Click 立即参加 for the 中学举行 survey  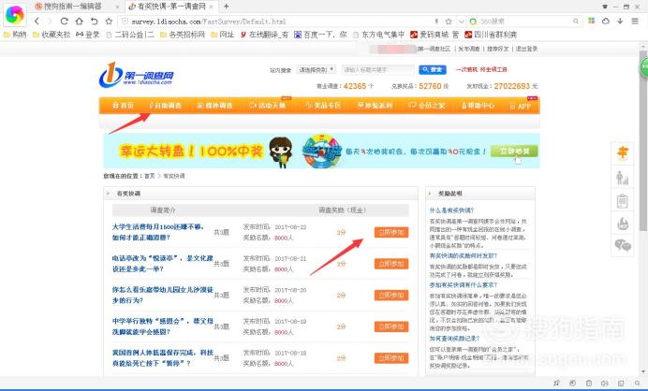click(390, 326)
